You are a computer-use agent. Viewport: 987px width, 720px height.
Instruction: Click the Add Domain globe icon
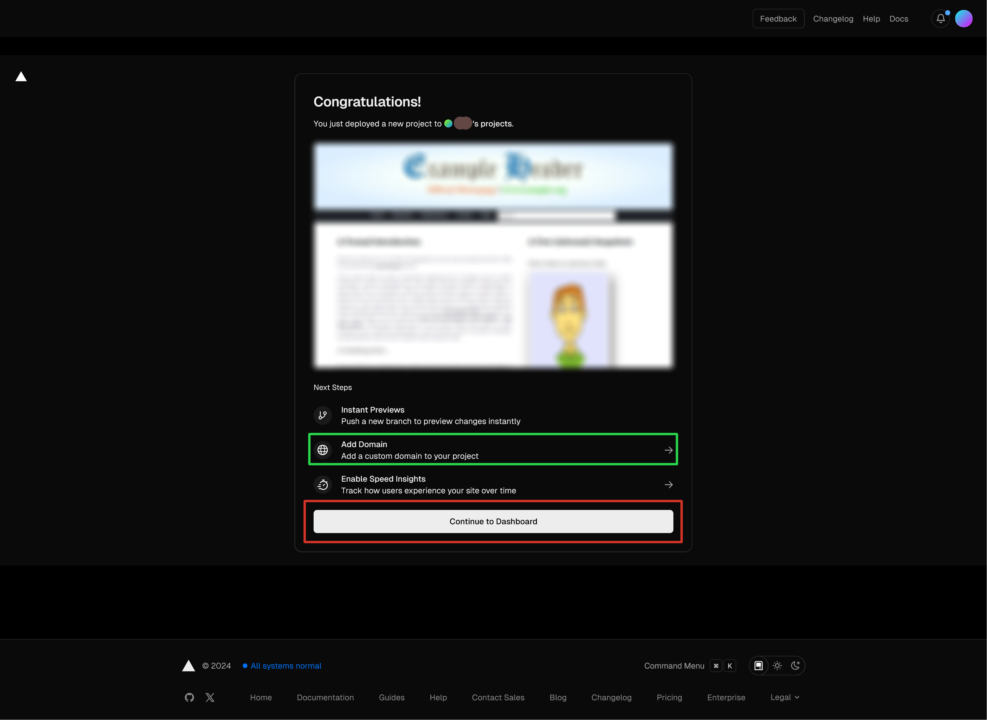322,450
